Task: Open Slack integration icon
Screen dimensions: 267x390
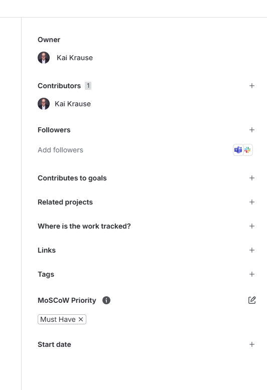Action: (x=248, y=150)
